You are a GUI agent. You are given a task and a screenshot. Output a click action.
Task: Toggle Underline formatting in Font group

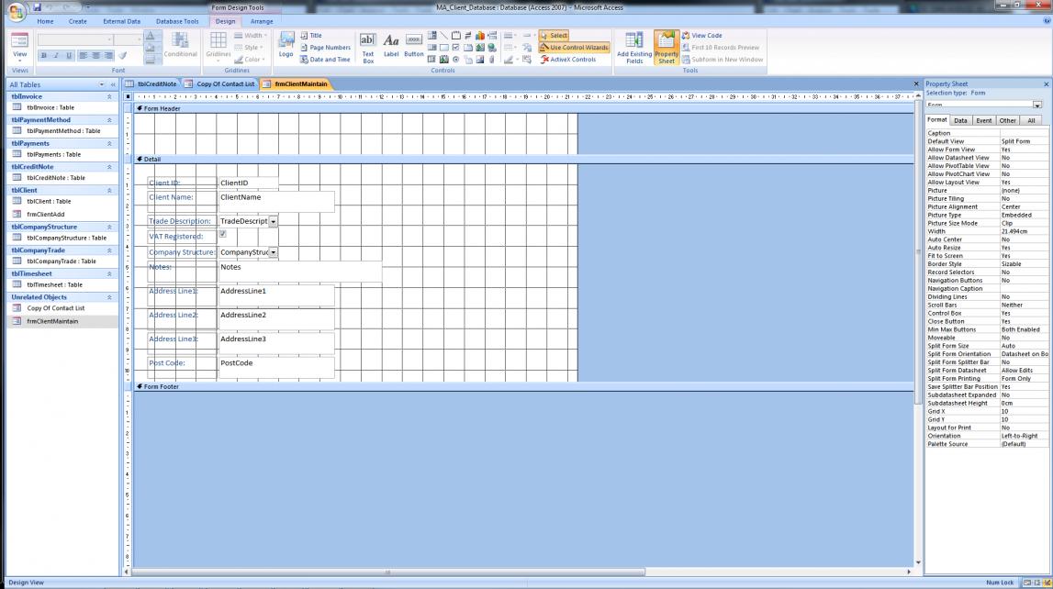(x=69, y=56)
